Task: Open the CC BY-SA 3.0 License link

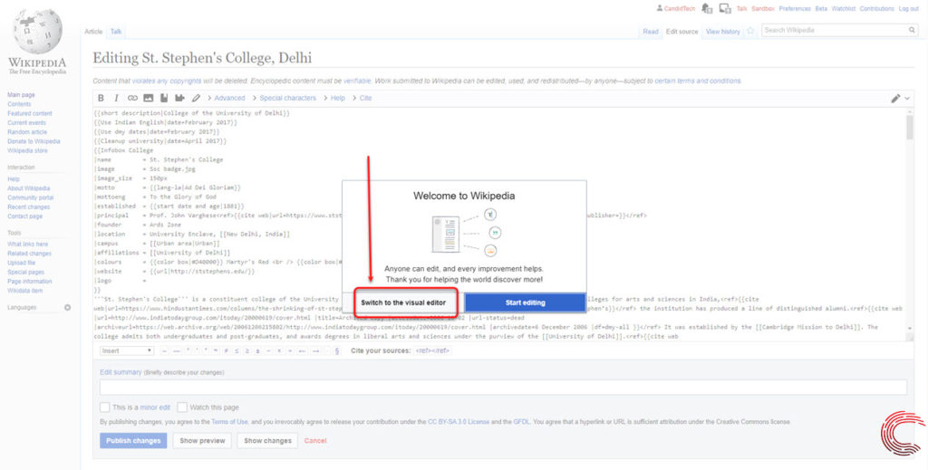Action: [x=459, y=422]
